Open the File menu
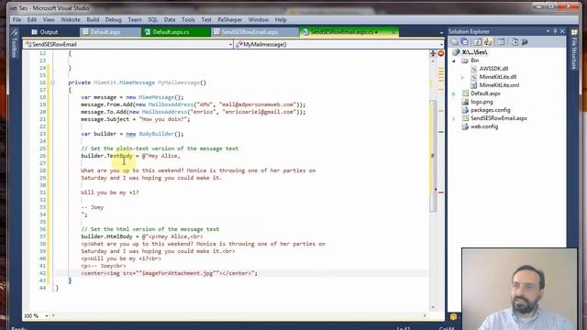This screenshot has width=587, height=330. coord(17,20)
